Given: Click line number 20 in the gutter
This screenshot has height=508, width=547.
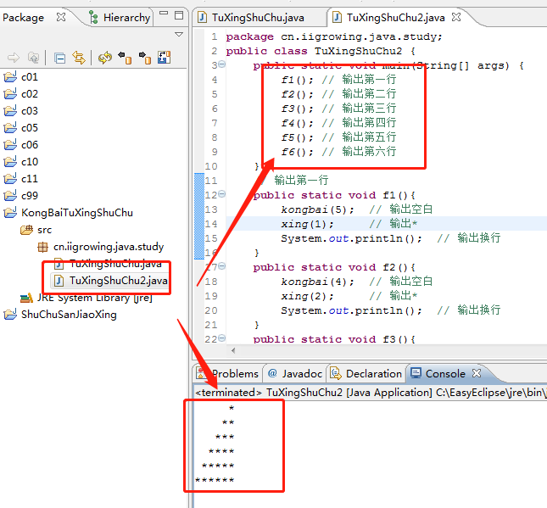Looking at the screenshot, I should click(211, 310).
